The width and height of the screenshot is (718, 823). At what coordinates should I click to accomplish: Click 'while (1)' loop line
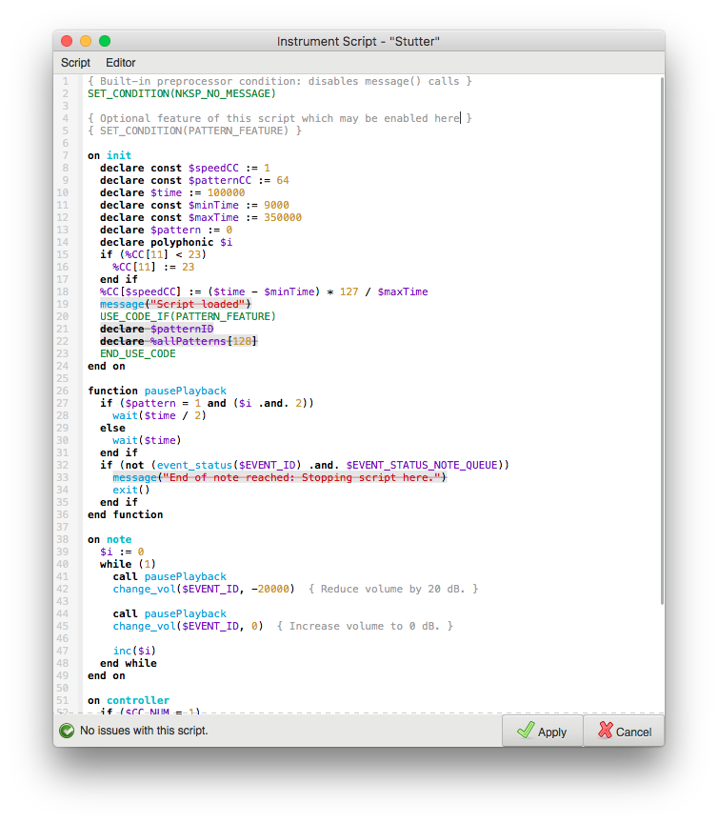tap(128, 564)
